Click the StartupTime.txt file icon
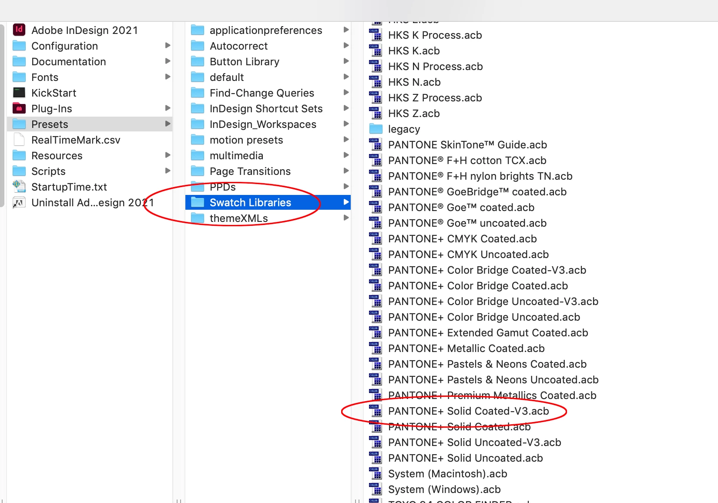 19,187
